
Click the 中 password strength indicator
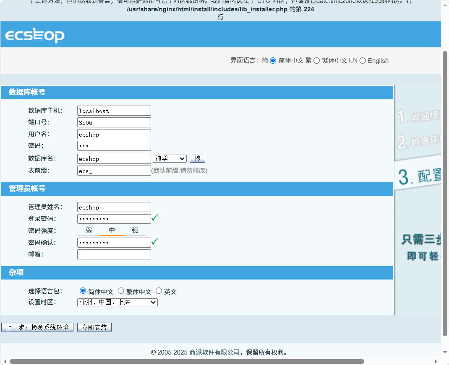112,230
